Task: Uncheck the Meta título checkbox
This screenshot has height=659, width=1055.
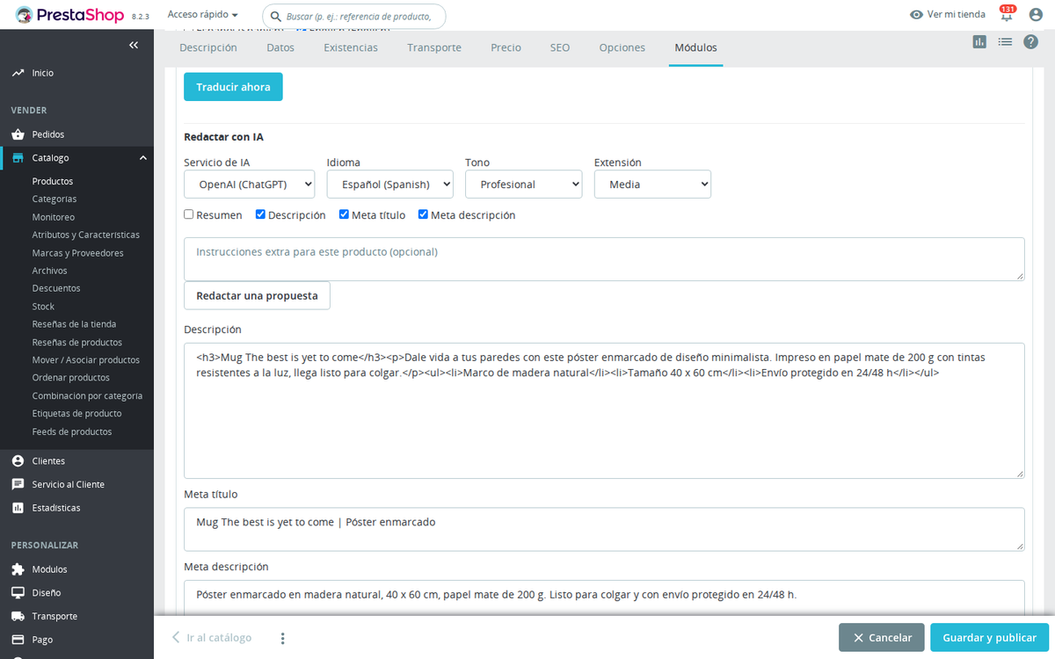Action: click(x=345, y=214)
